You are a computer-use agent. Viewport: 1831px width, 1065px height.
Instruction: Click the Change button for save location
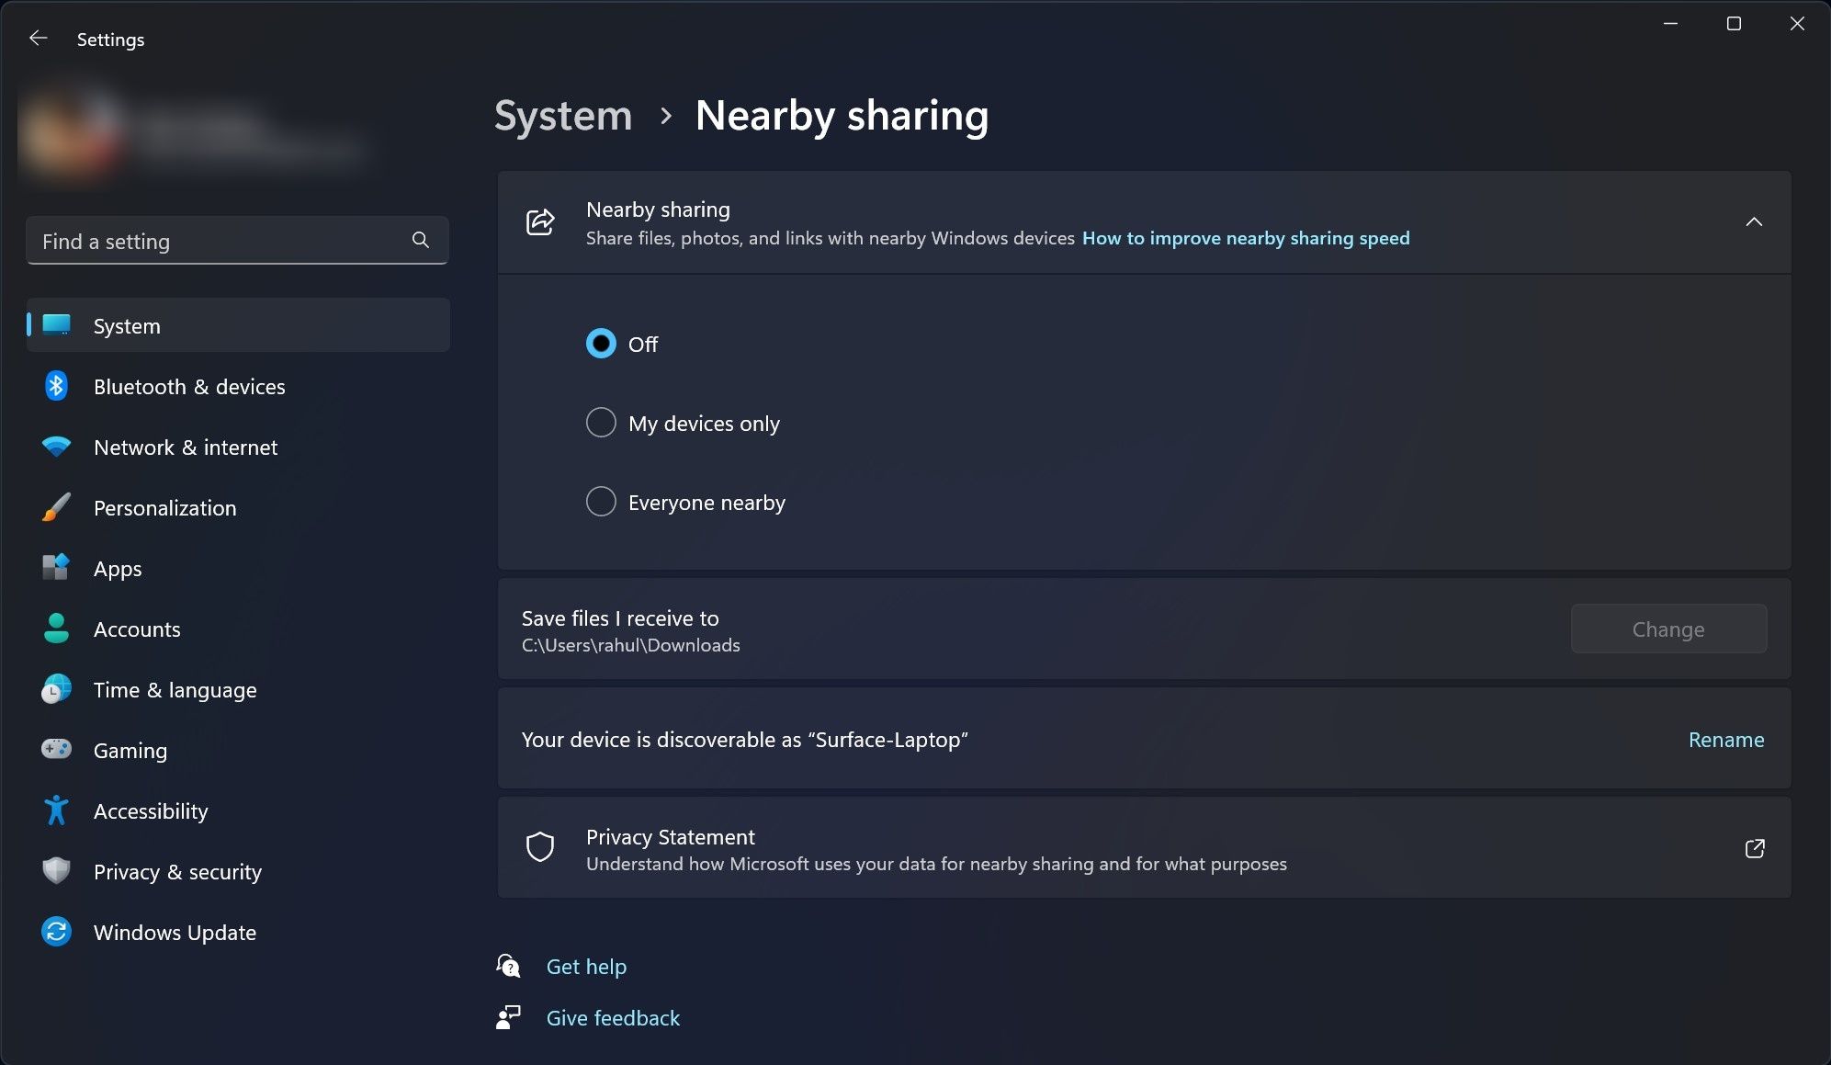pyautogui.click(x=1667, y=628)
